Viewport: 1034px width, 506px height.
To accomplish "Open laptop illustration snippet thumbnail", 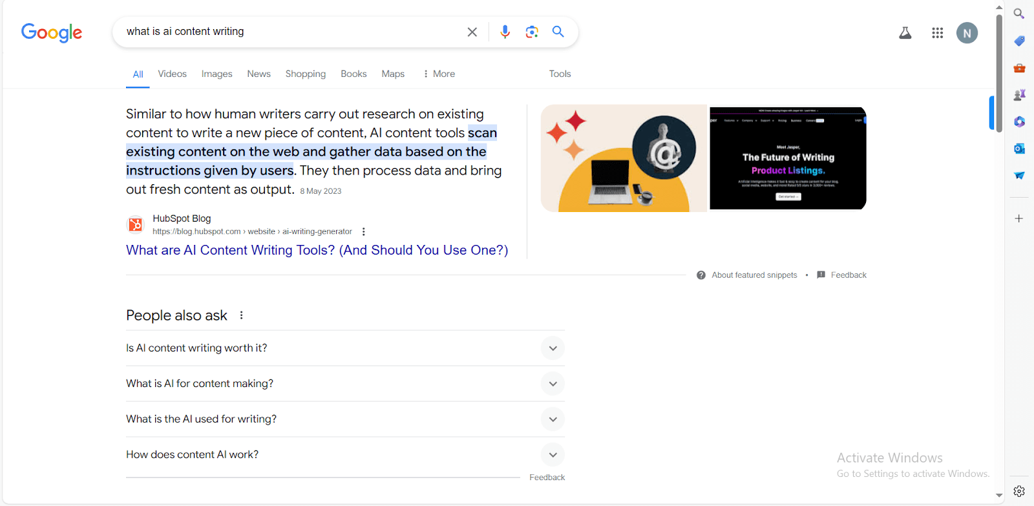I will click(624, 158).
